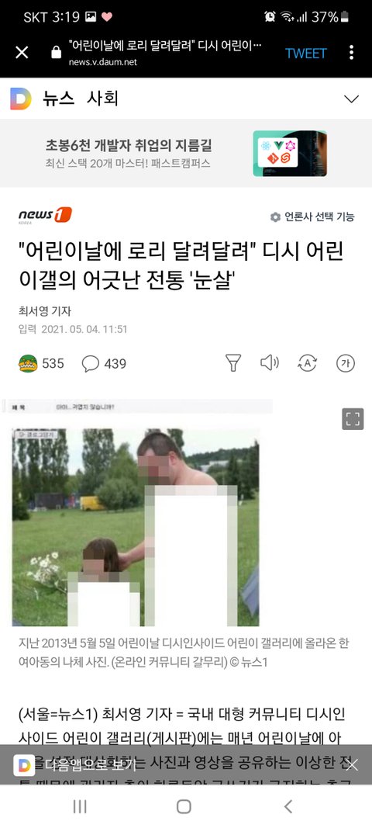Expand the news category chevron dropdown

coord(351,99)
